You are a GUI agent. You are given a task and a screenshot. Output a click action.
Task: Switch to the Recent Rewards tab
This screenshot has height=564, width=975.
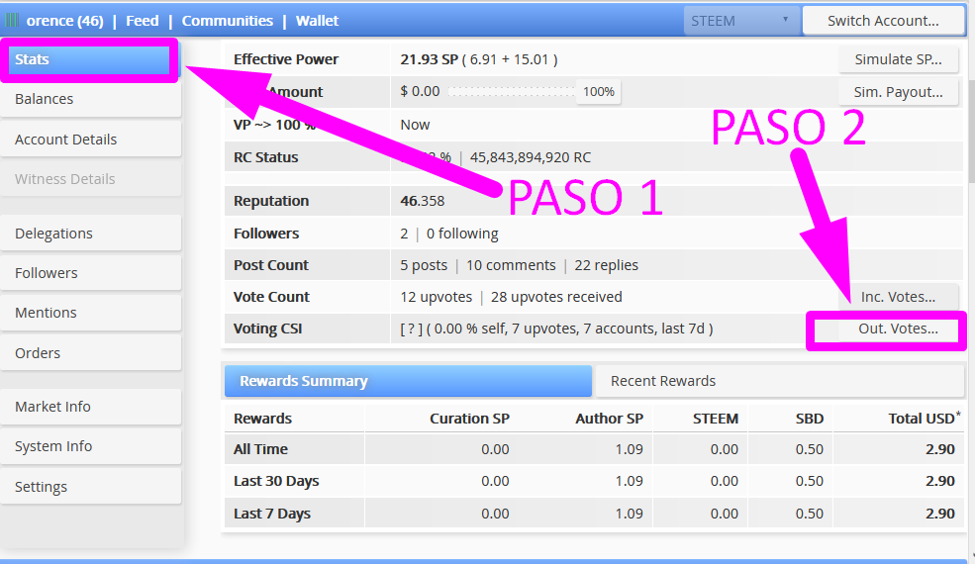tap(780, 381)
